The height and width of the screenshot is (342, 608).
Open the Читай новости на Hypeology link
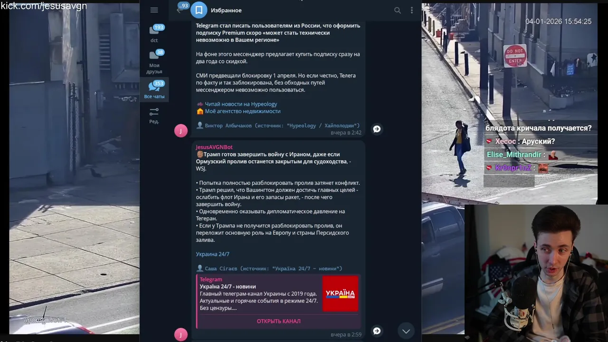[x=241, y=104]
